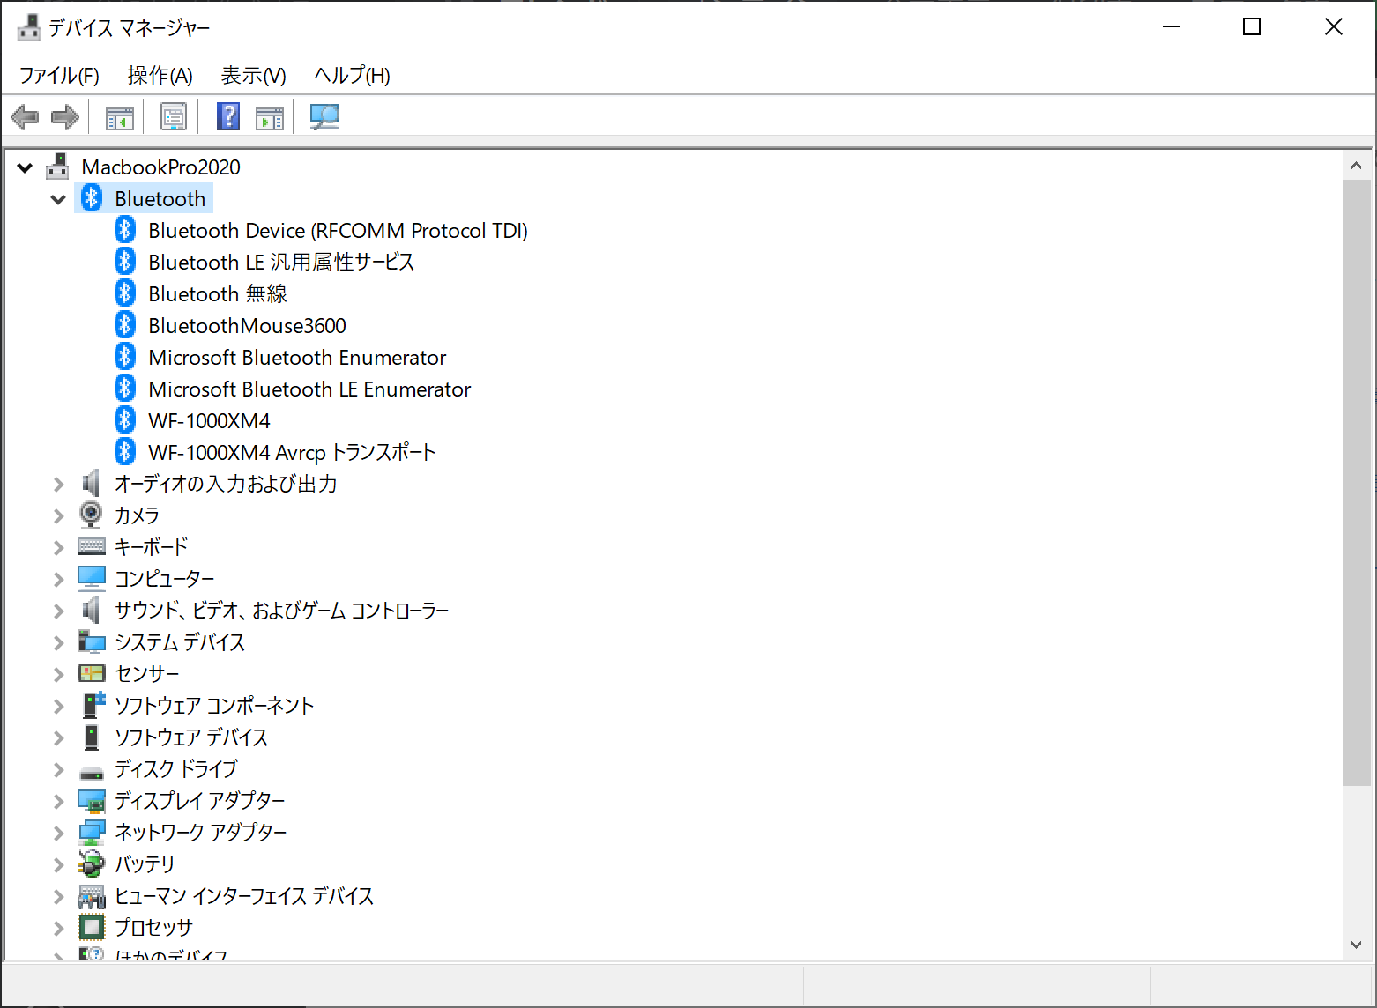Scan for hardware changes via the monitor icon

pyautogui.click(x=324, y=116)
